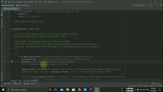Open the Run menu
This screenshot has height=92, width=163.
36,2
